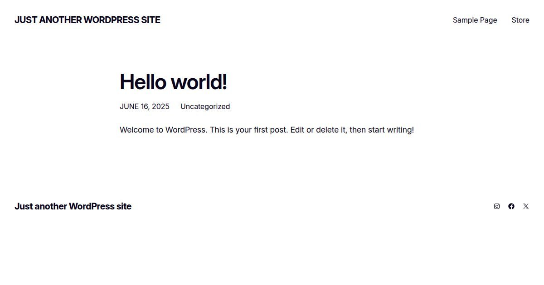Screen dimensions: 544x285
Task: Launch the Facebook page from the footer
Action: coord(511,206)
